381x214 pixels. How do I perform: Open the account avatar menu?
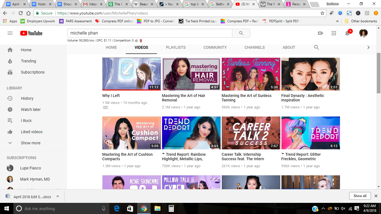pyautogui.click(x=363, y=33)
